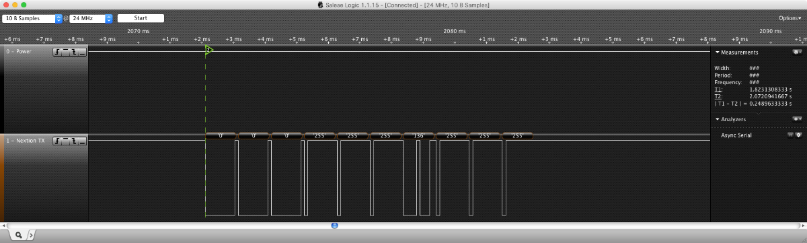Set rising edge trigger on Power channel
Screen dimensions: 807x243
(57, 52)
